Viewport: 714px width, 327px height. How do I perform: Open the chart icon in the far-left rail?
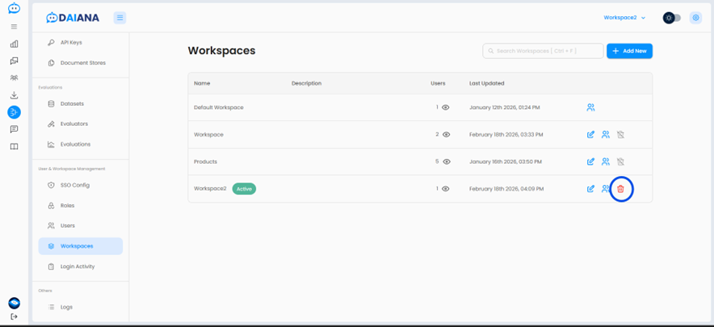point(14,44)
